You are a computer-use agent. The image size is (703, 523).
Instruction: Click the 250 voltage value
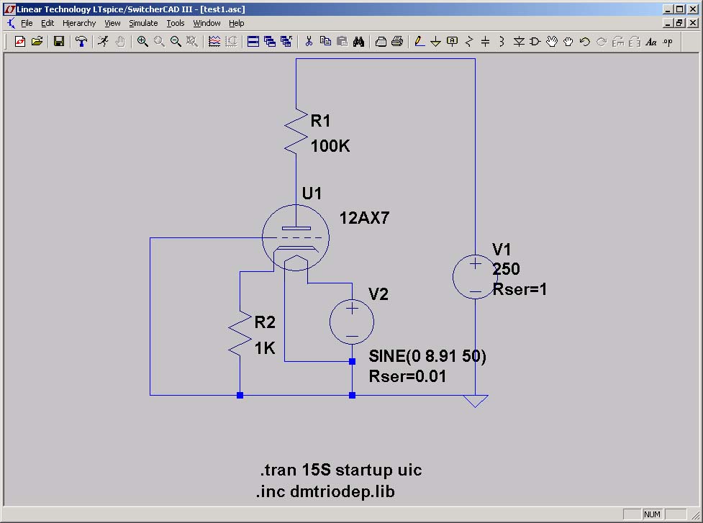[x=506, y=269]
